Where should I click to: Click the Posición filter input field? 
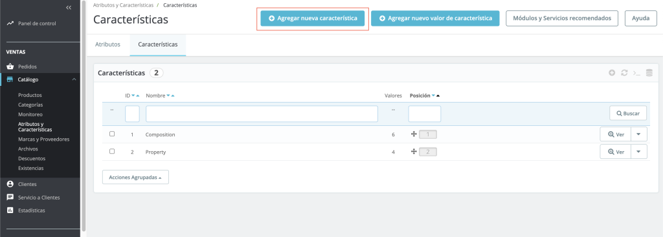(x=425, y=114)
